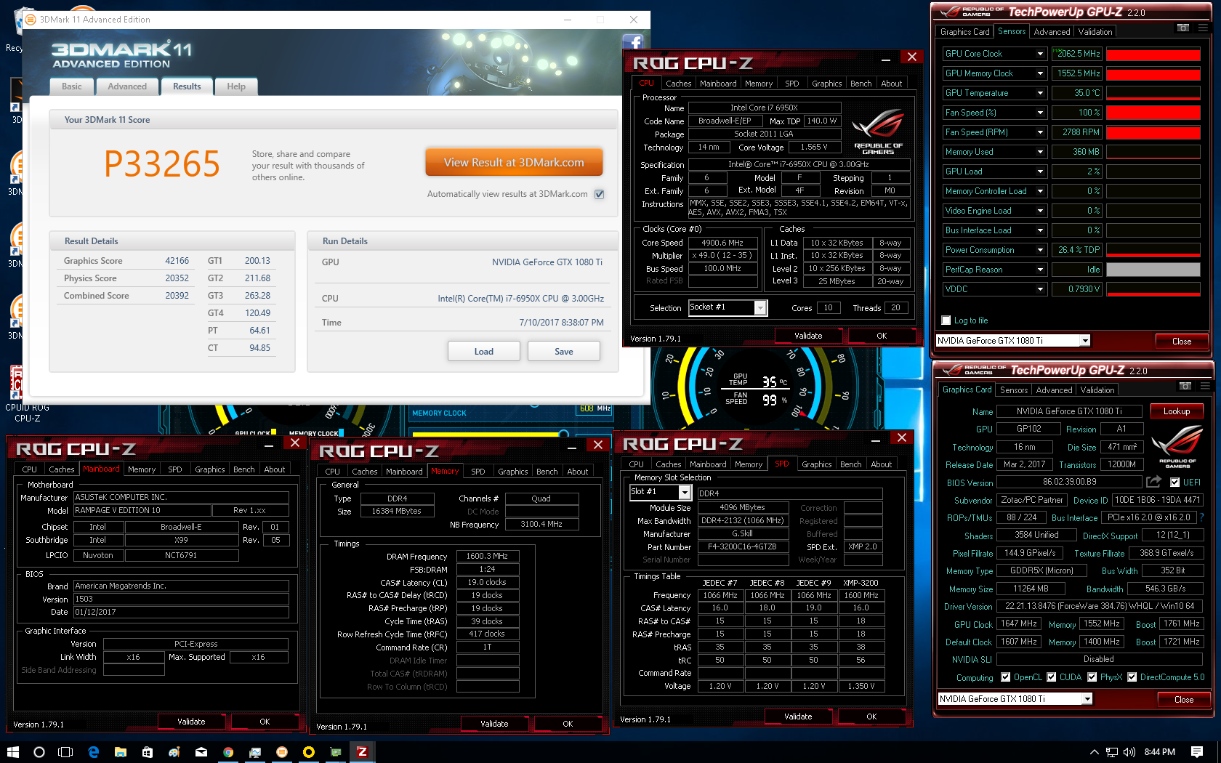Click the orange round app icon on taskbar
The height and width of the screenshot is (763, 1221).
(x=282, y=752)
